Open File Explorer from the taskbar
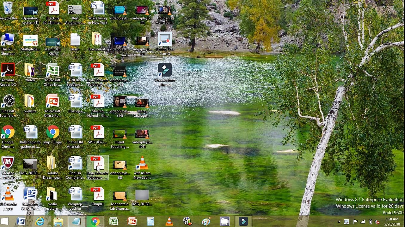 [58, 221]
